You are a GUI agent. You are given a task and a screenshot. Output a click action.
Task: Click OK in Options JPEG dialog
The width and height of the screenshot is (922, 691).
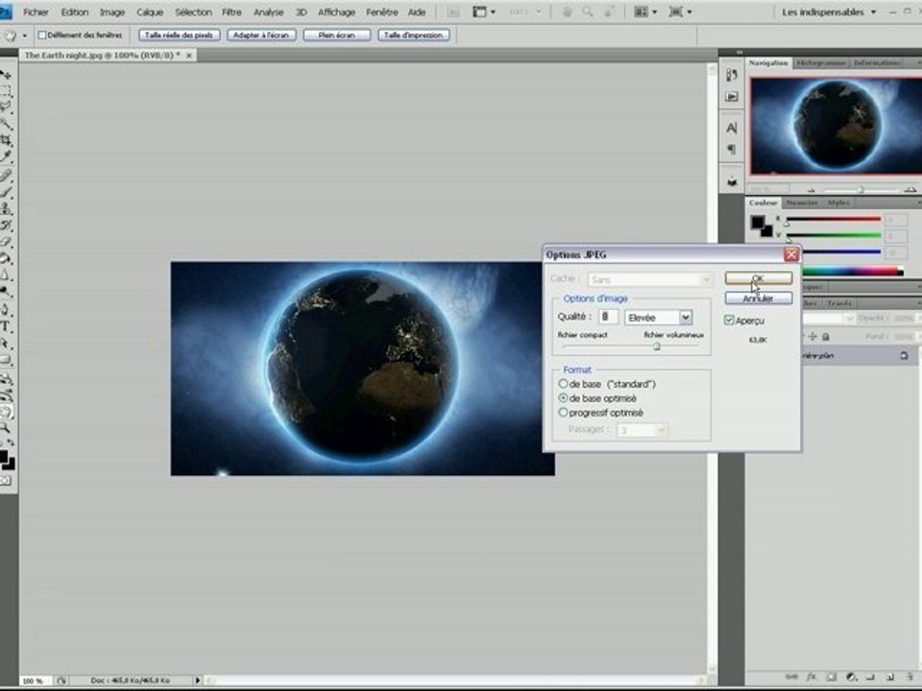tap(758, 278)
